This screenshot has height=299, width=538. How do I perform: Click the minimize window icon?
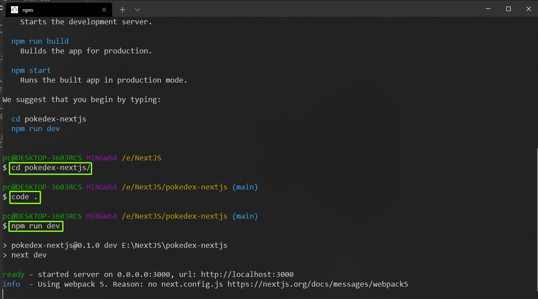(x=488, y=9)
